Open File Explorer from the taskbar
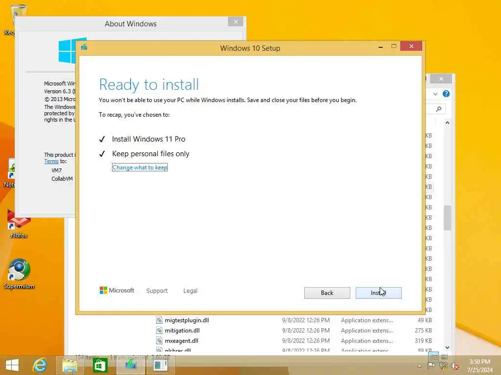 [x=69, y=365]
